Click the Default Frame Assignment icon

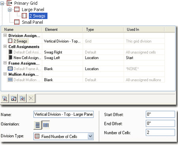click(x=10, y=69)
